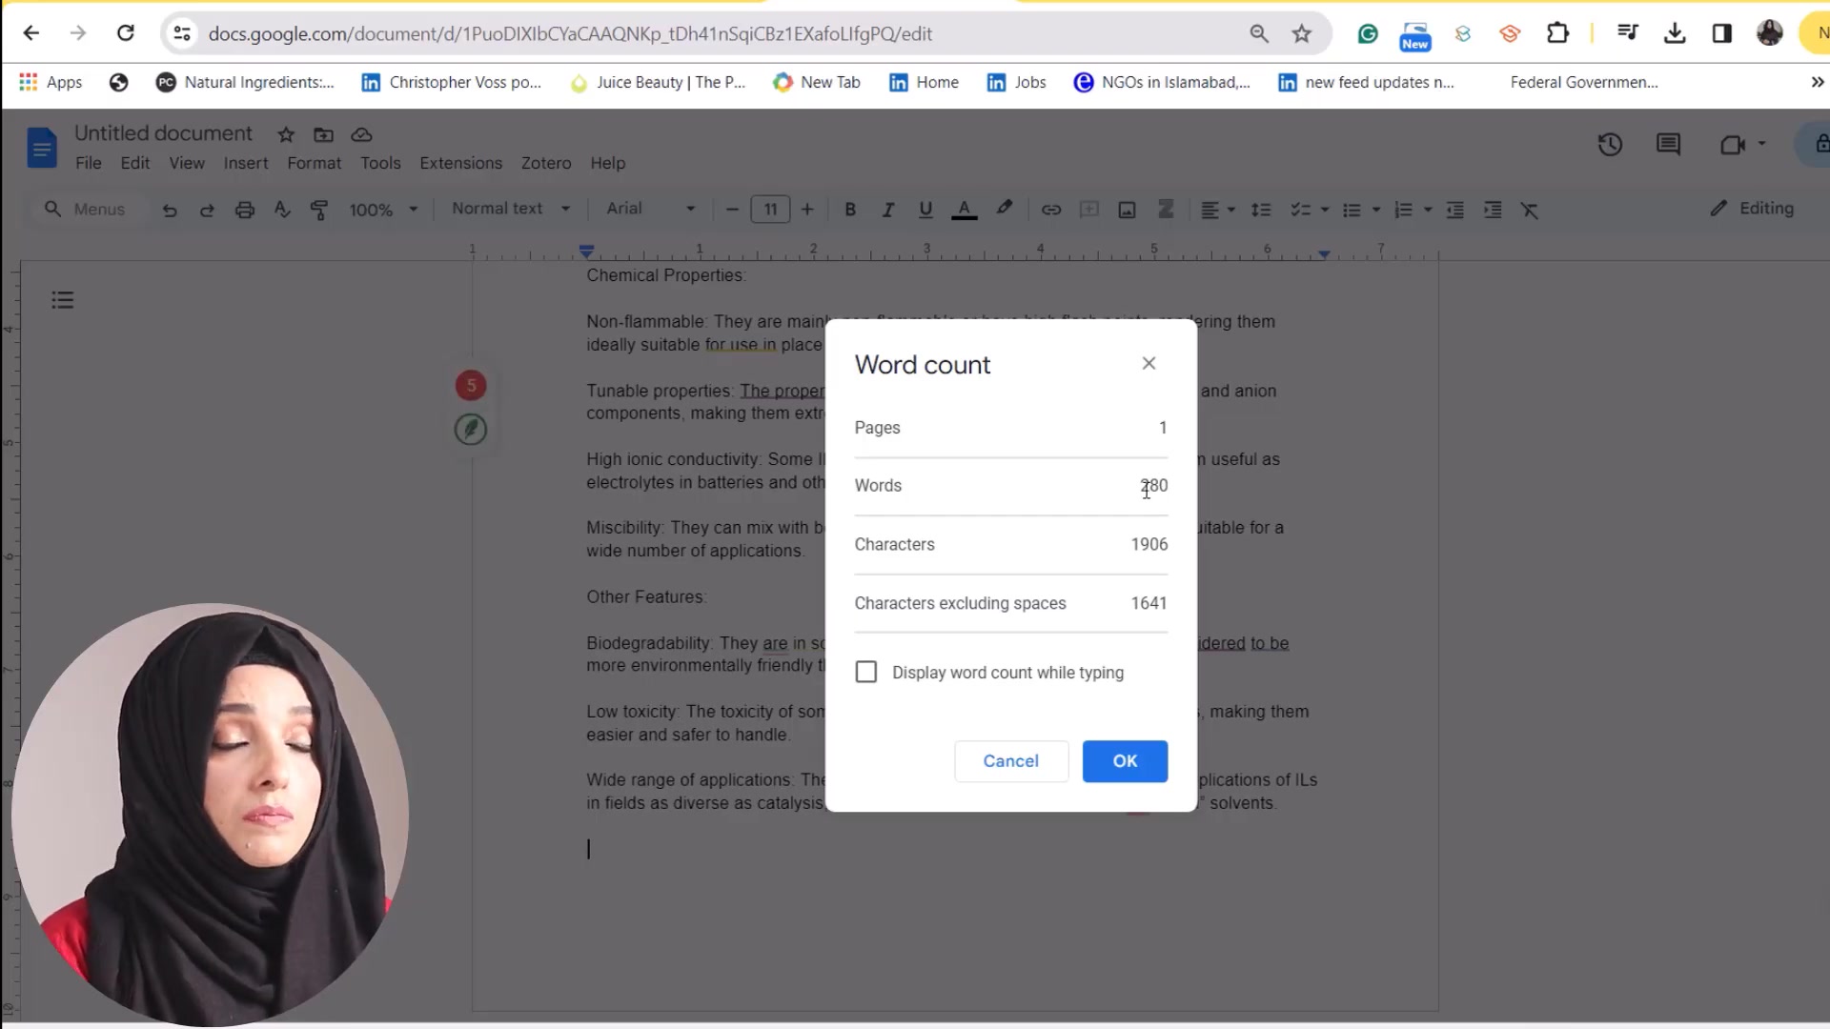Click the highlight color pen icon
The image size is (1830, 1029).
click(1004, 209)
